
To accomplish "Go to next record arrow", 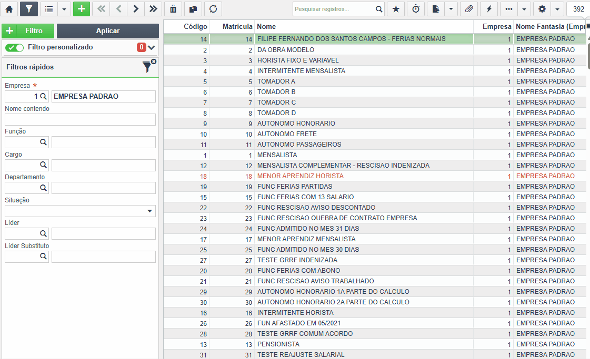I will coord(136,9).
